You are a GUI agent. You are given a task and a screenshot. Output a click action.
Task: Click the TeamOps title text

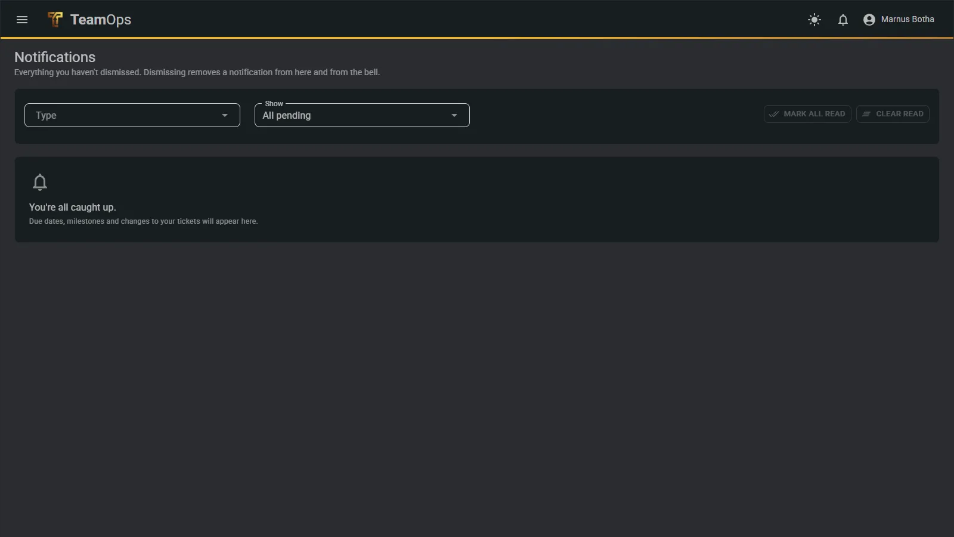point(101,20)
